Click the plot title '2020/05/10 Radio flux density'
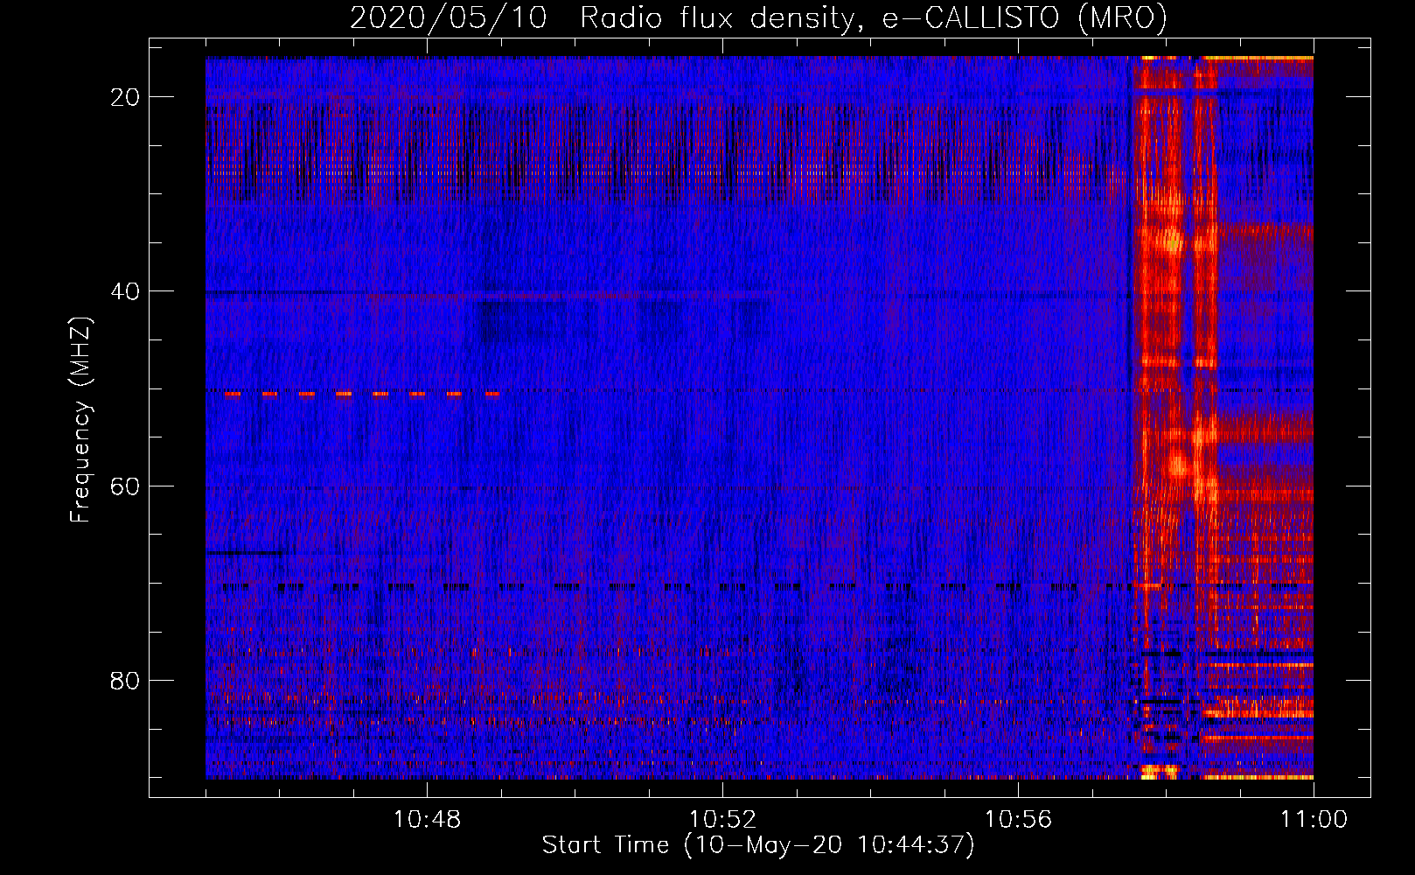The image size is (1415, 875). coord(601,17)
